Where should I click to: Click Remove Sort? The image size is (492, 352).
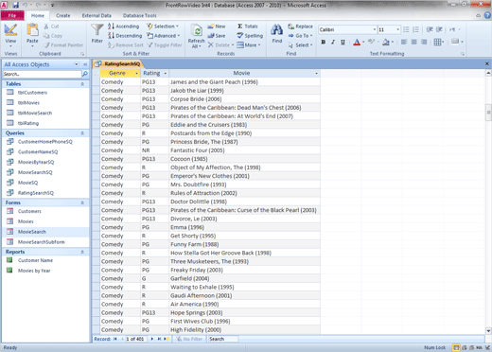click(125, 45)
